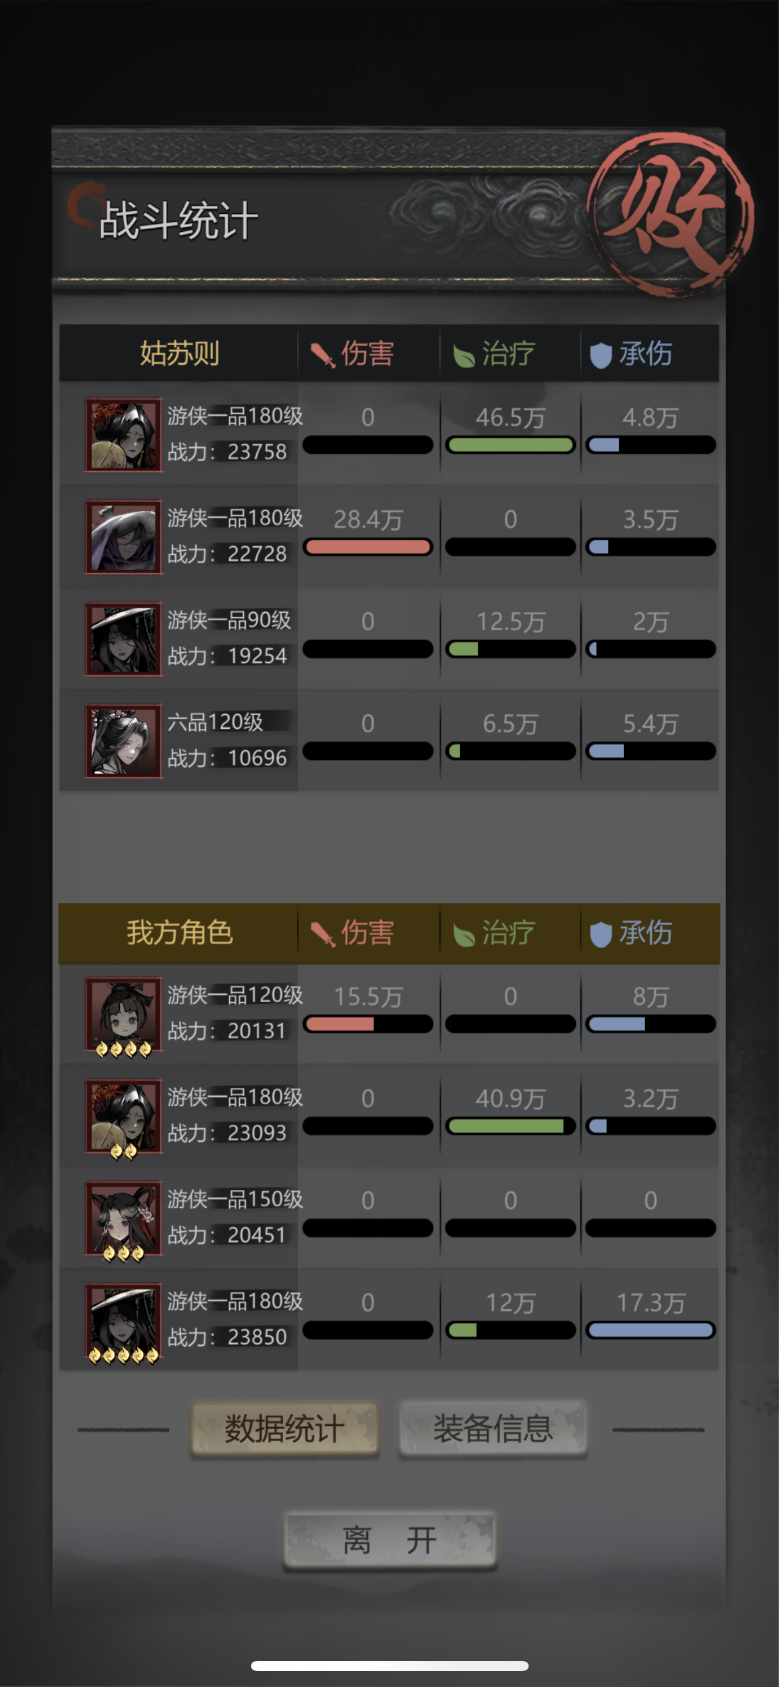
Task: Open enemy 六品120级 character portrait
Action: (x=123, y=741)
